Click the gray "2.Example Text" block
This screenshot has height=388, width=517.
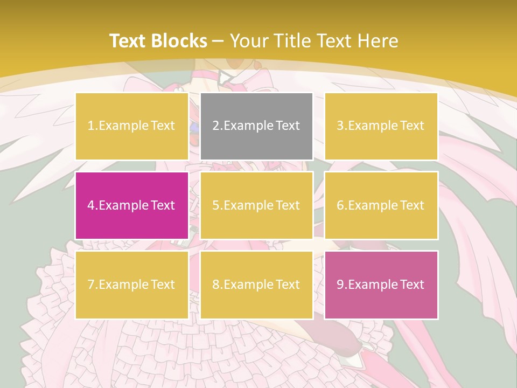point(256,126)
